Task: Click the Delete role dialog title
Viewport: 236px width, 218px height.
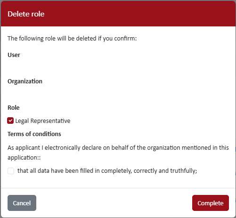Action: tap(26, 14)
